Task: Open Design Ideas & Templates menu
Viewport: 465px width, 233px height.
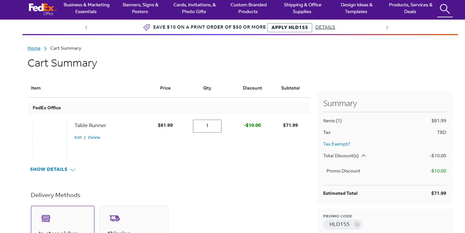Action: pos(356,8)
